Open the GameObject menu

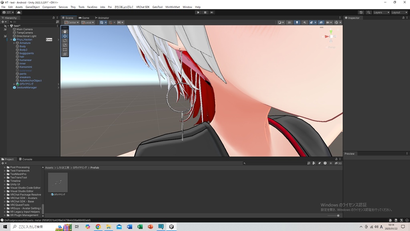[32, 7]
